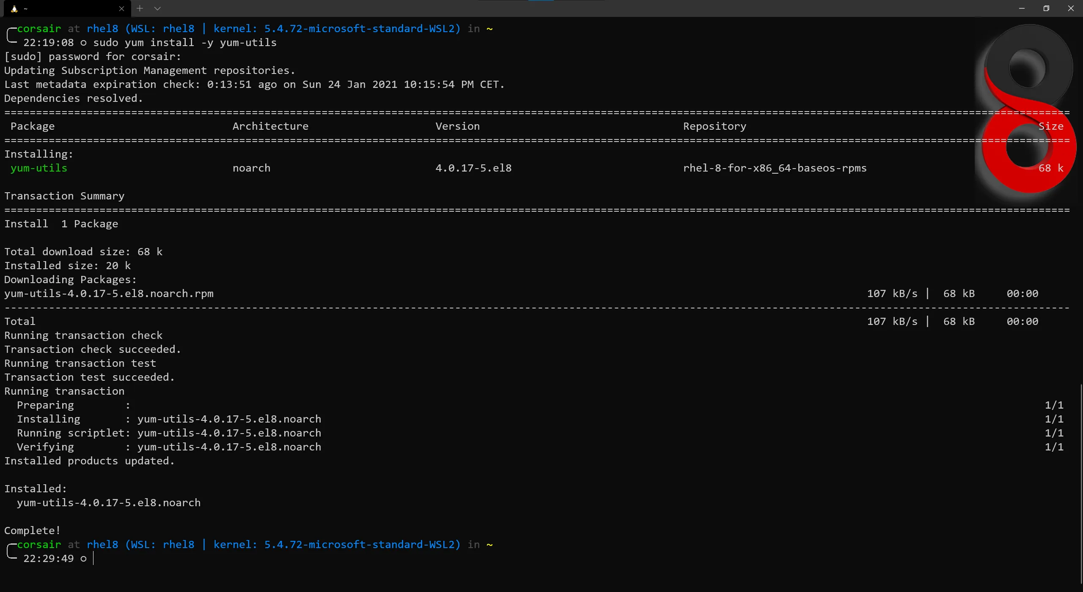This screenshot has width=1083, height=592.
Task: Restore down the terminal window
Action: click(1046, 8)
